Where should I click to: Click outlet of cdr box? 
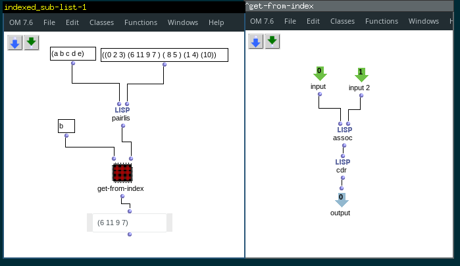click(x=343, y=178)
